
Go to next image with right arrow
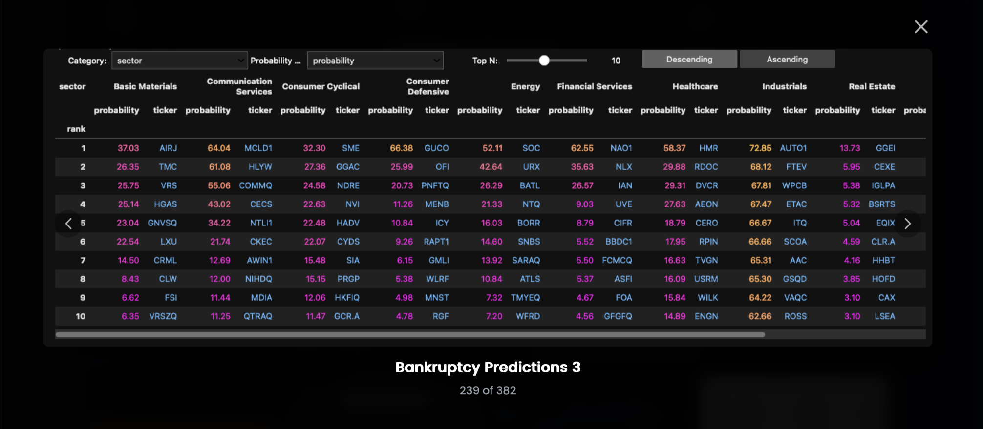(908, 224)
